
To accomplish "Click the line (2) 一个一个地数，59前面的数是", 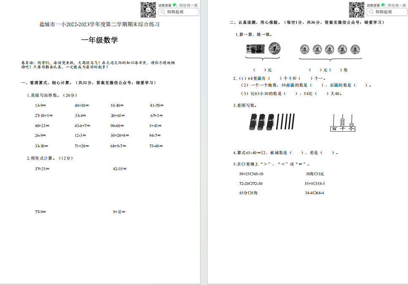I will (x=306, y=85).
